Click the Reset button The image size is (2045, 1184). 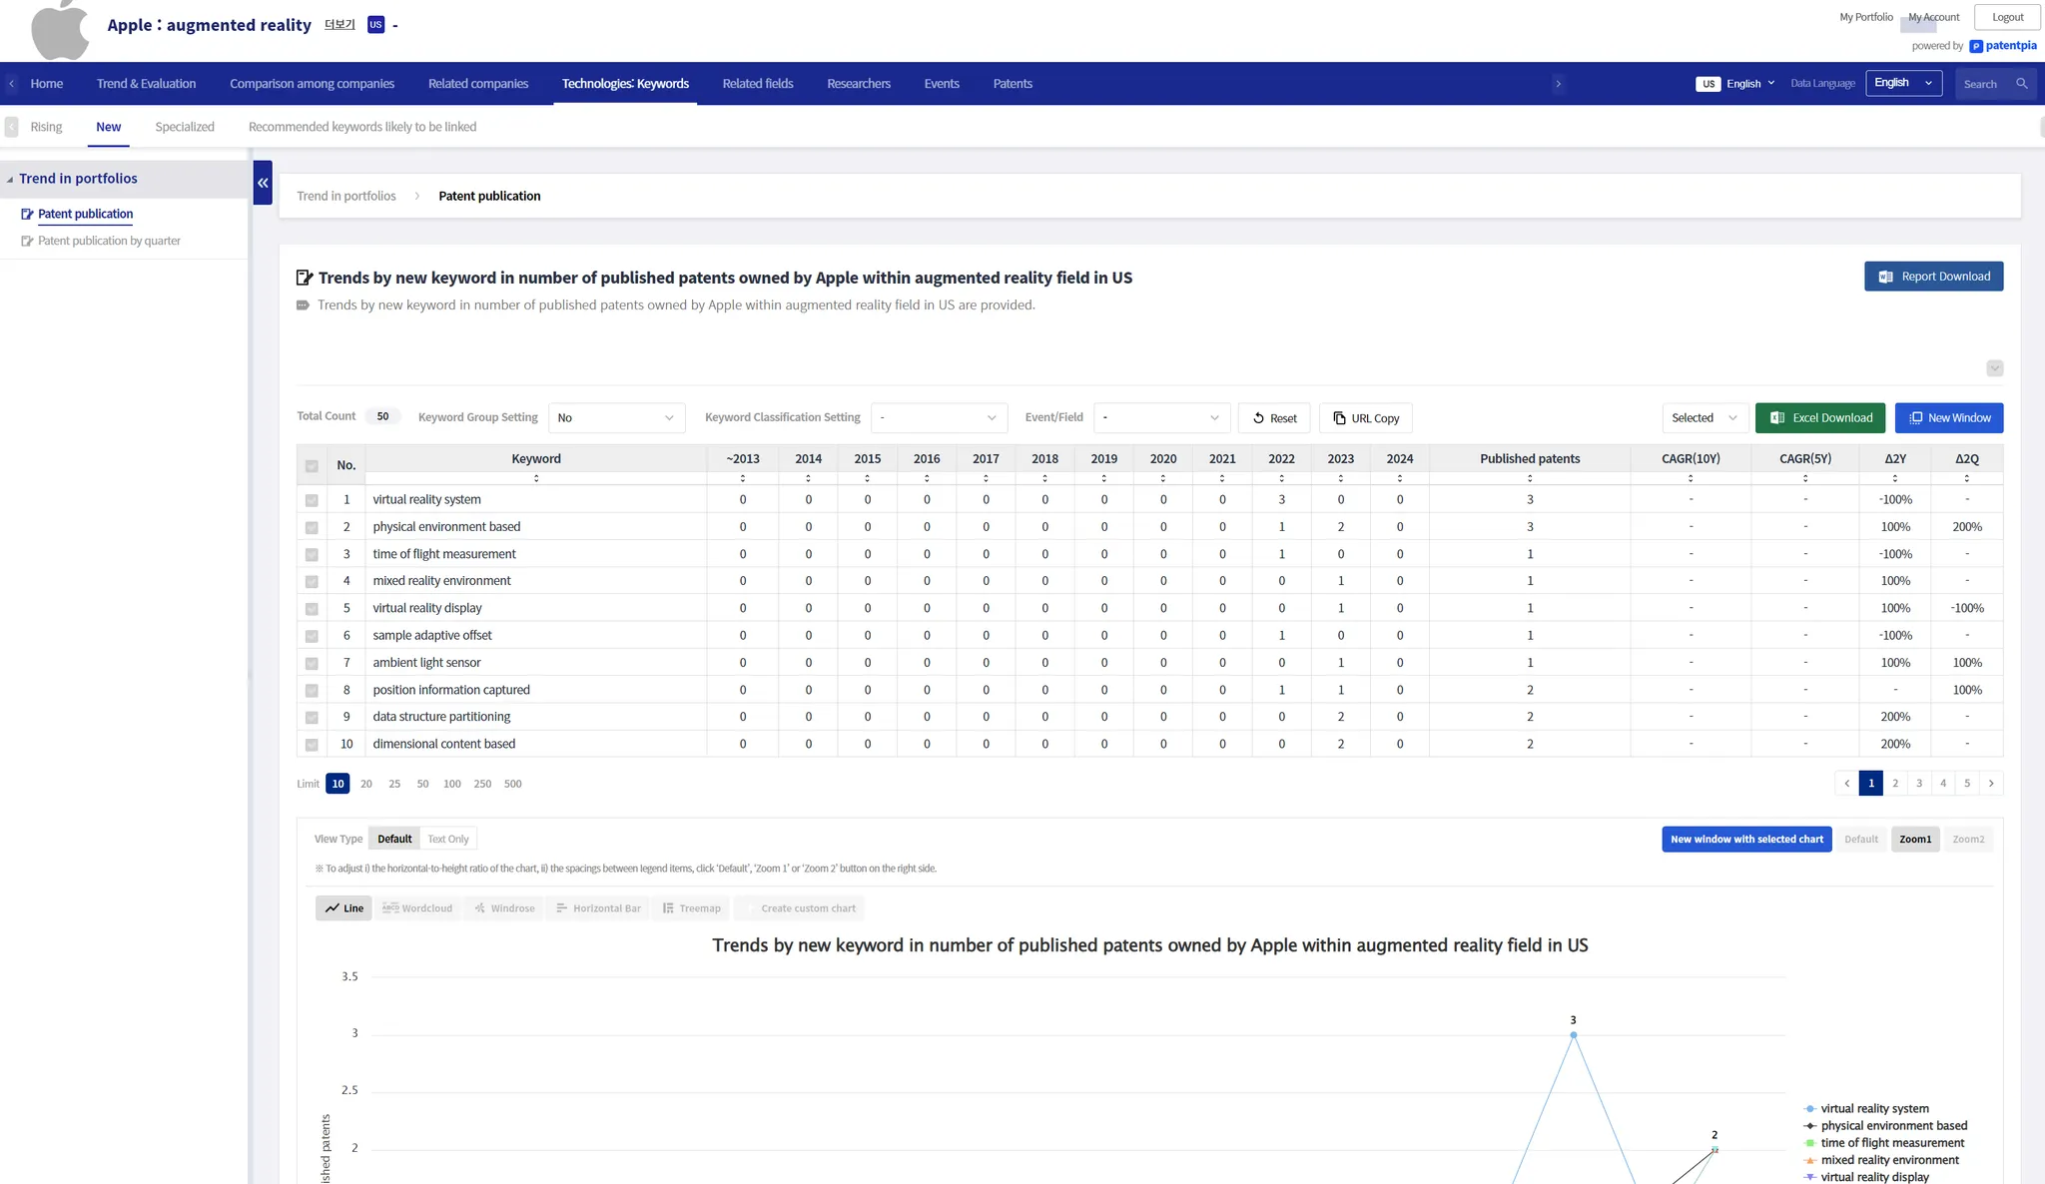click(x=1274, y=418)
